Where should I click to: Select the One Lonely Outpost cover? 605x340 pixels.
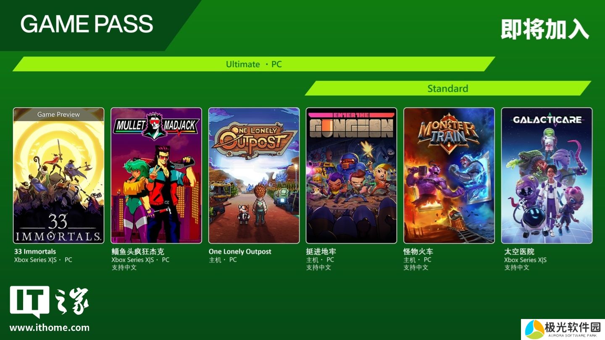[x=254, y=175]
